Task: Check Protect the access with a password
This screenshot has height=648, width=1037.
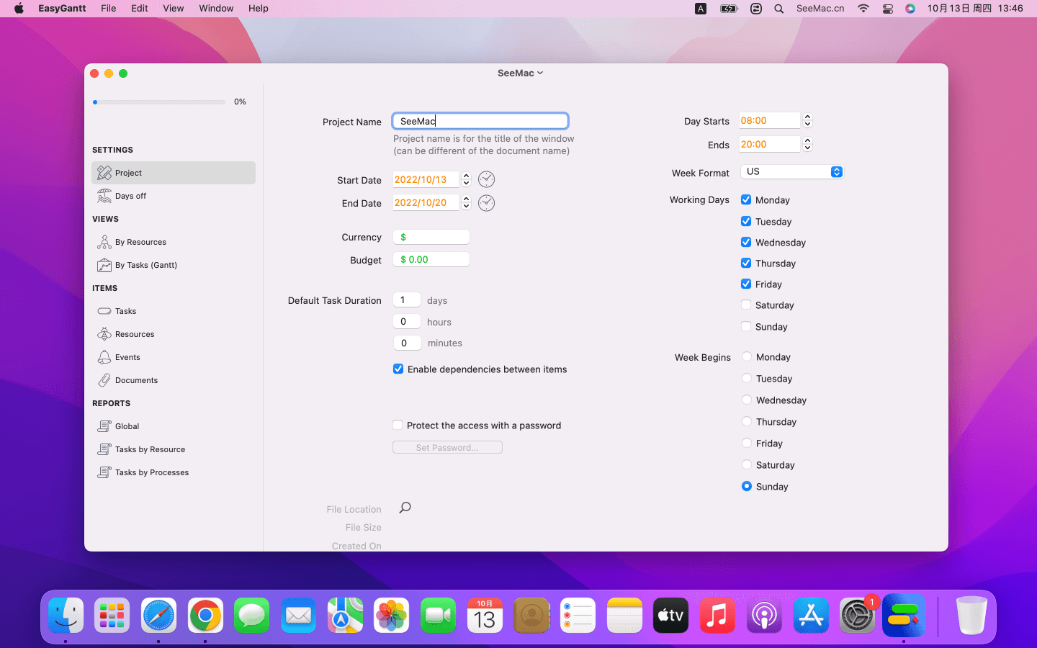Action: [398, 425]
